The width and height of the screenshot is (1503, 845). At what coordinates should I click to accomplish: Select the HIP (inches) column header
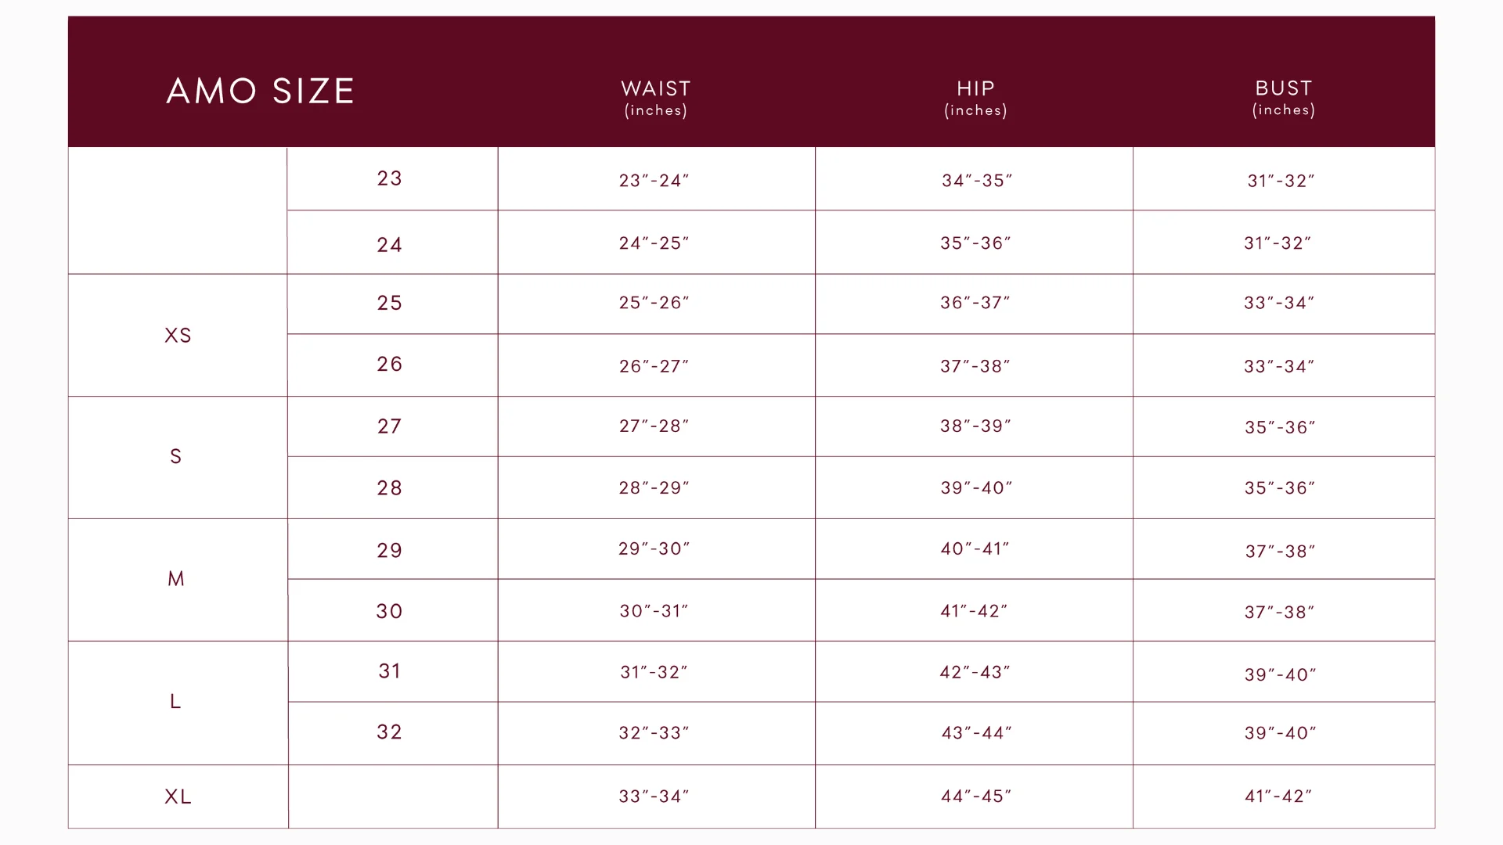(975, 98)
